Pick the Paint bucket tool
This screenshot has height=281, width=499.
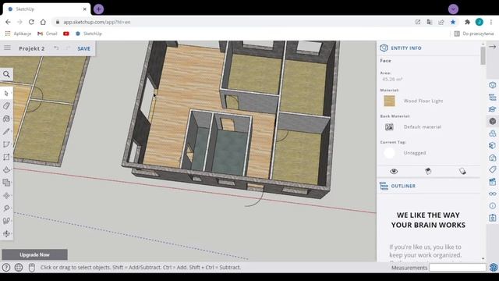click(x=6, y=119)
